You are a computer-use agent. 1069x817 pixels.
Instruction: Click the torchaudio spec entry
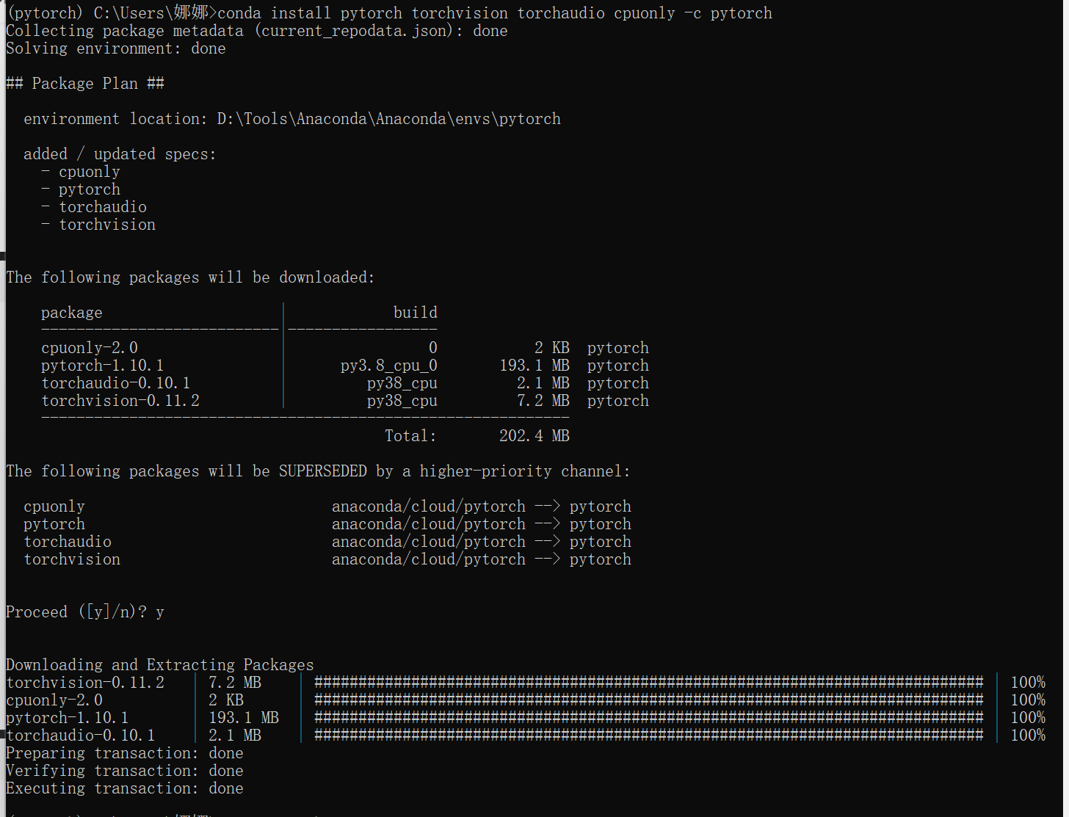pyautogui.click(x=102, y=206)
